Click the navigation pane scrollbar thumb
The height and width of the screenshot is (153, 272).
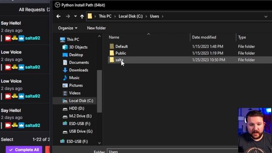click(99, 91)
